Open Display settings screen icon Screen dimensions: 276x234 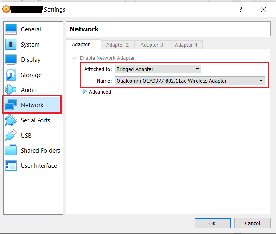[x=11, y=60]
